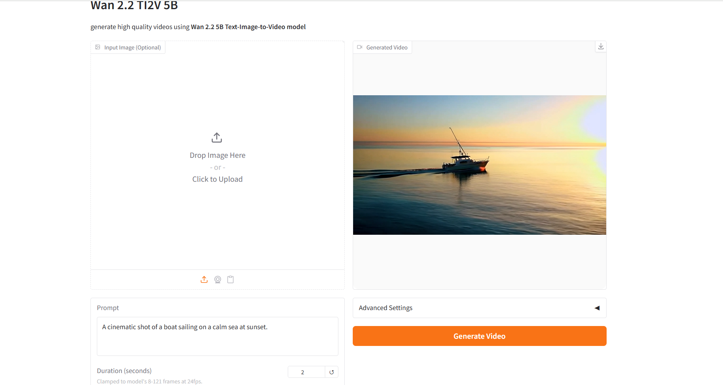Start generation with Generate Video button
Viewport: 723px width, 385px height.
click(479, 336)
